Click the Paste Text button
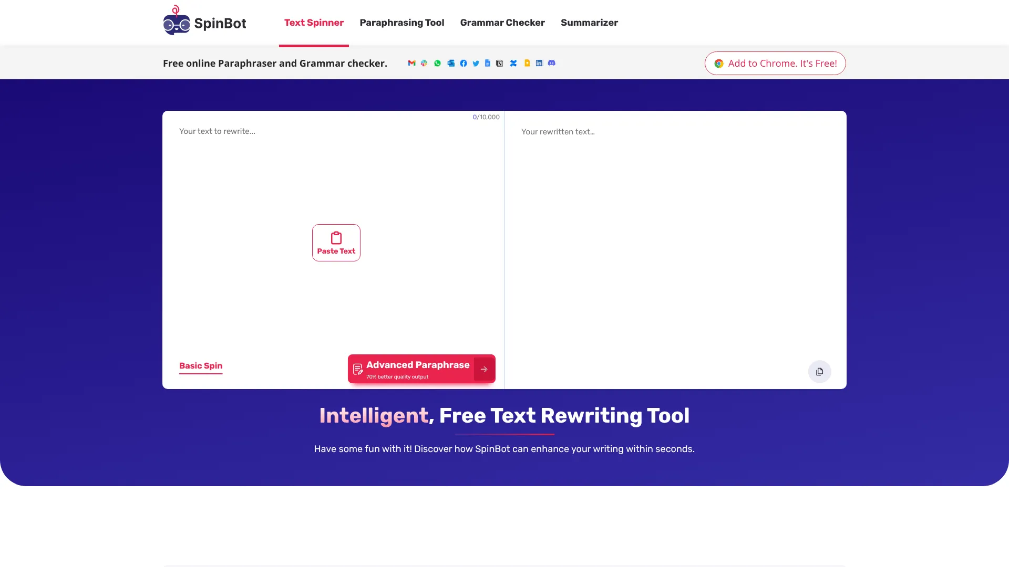The width and height of the screenshot is (1009, 567). [x=336, y=243]
